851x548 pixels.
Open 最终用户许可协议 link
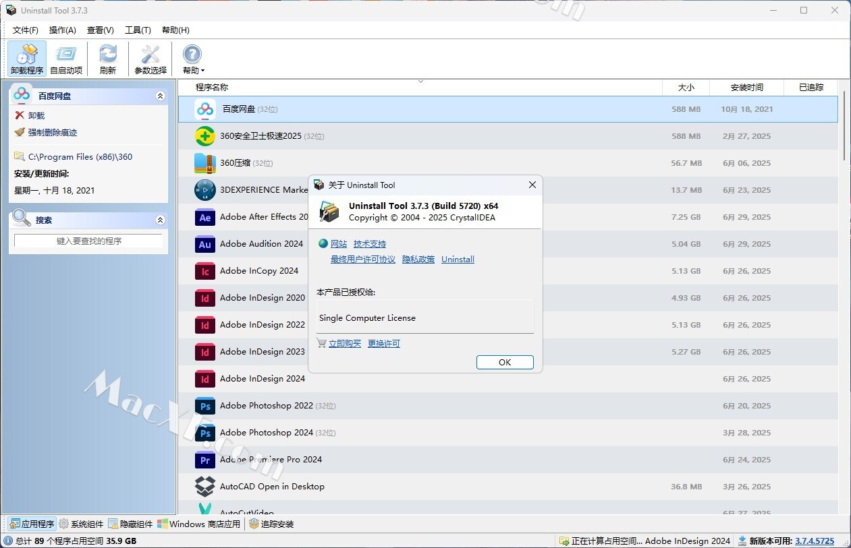tap(363, 260)
